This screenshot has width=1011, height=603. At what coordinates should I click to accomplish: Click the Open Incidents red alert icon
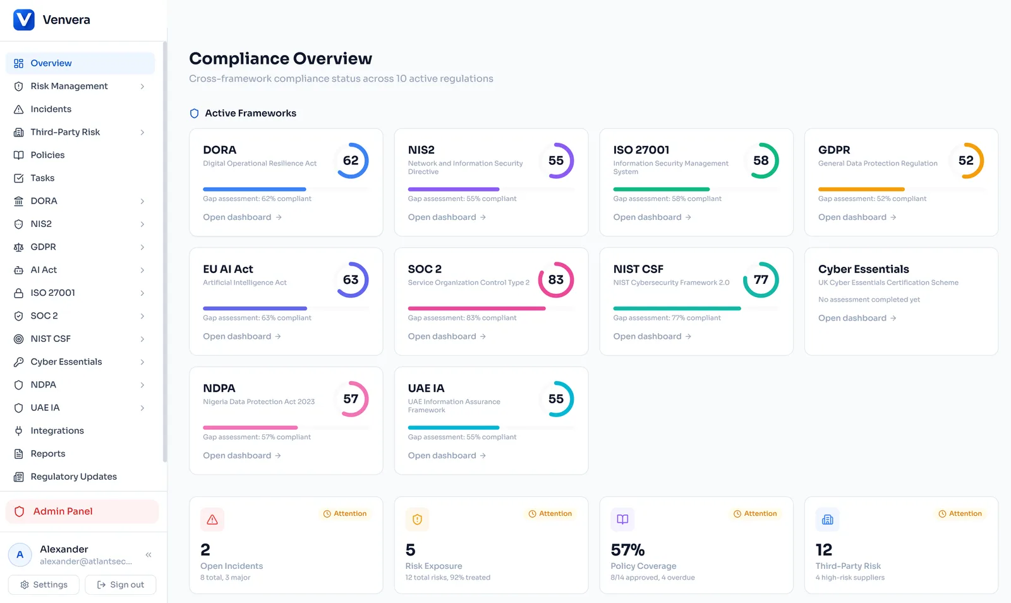(x=212, y=520)
